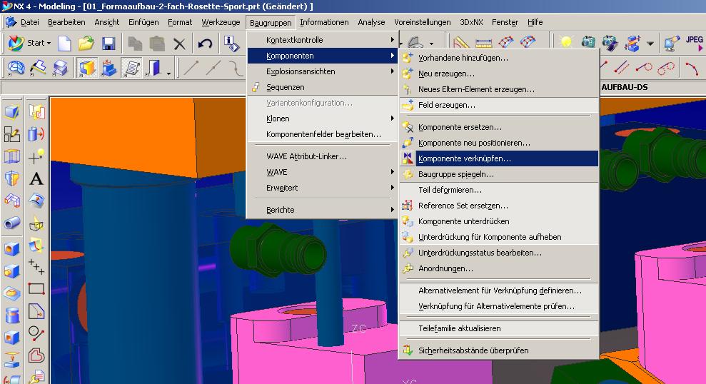Choose 'Neu erzeugen...' component entry
Viewport: 706px width, 384px height.
pos(499,74)
